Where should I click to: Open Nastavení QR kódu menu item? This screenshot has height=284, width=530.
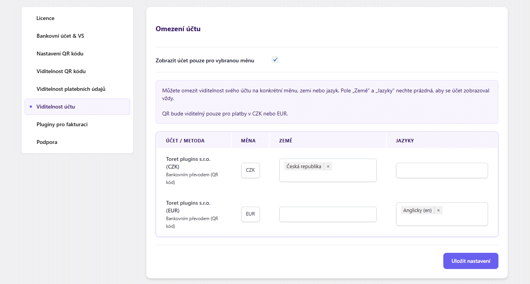point(60,53)
